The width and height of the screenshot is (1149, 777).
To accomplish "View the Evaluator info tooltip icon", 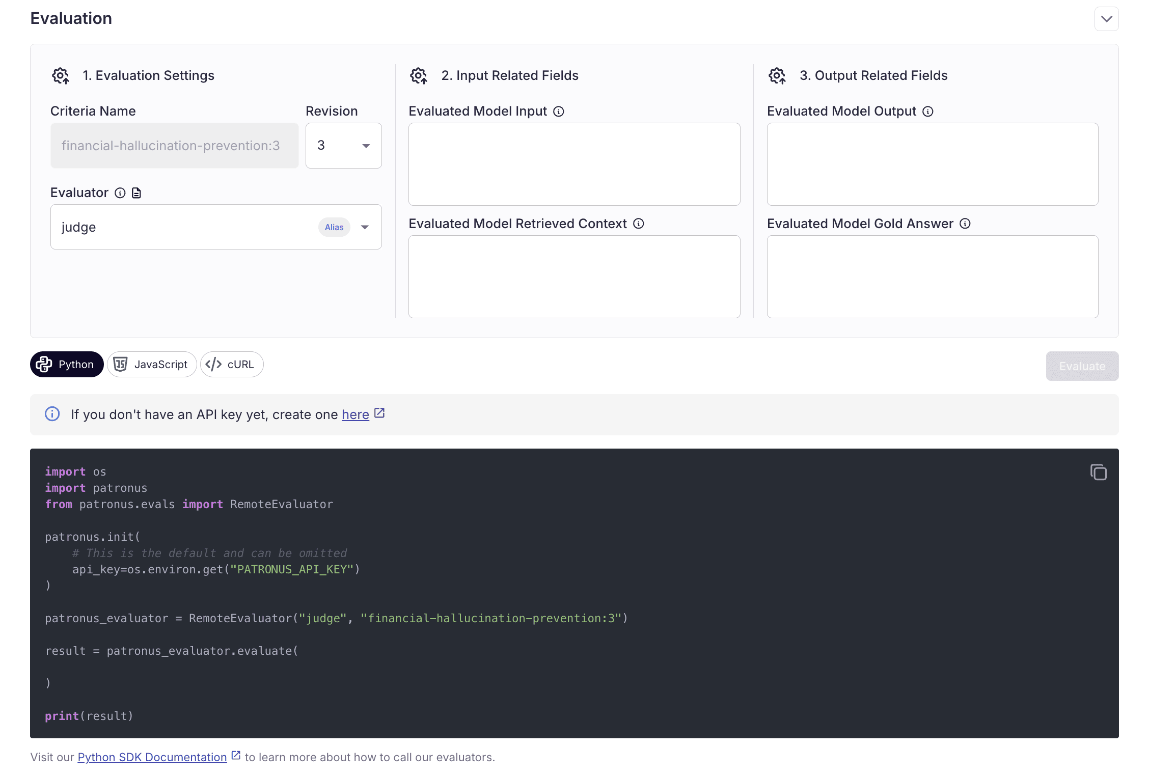I will [120, 192].
